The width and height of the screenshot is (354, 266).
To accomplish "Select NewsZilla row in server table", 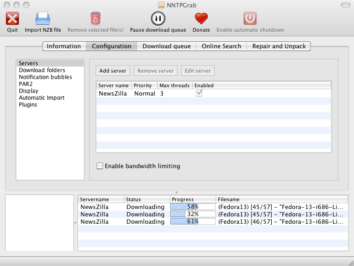I will [x=113, y=93].
